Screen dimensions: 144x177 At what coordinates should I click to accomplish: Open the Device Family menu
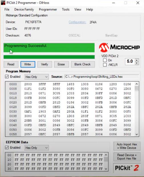coord(24,9)
